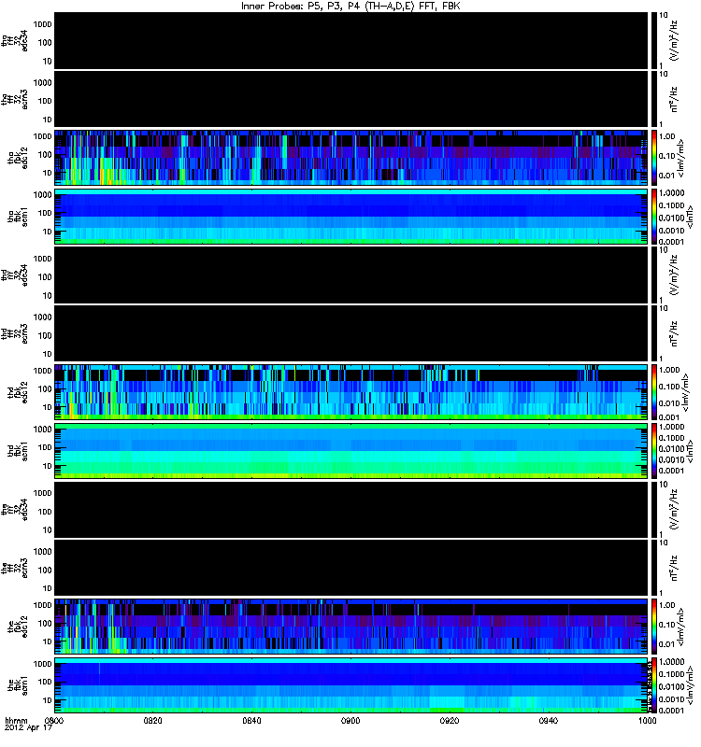
Task: Select the the fff 32 edc34 black panel
Action: point(351,510)
